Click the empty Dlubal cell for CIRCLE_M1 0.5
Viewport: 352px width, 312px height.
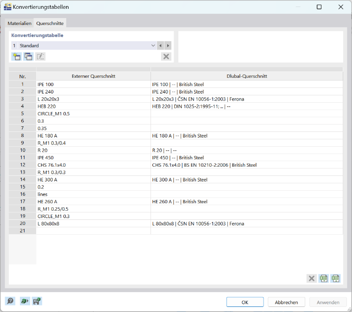pos(247,114)
